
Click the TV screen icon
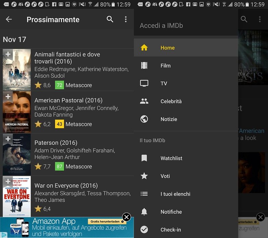tap(144, 83)
